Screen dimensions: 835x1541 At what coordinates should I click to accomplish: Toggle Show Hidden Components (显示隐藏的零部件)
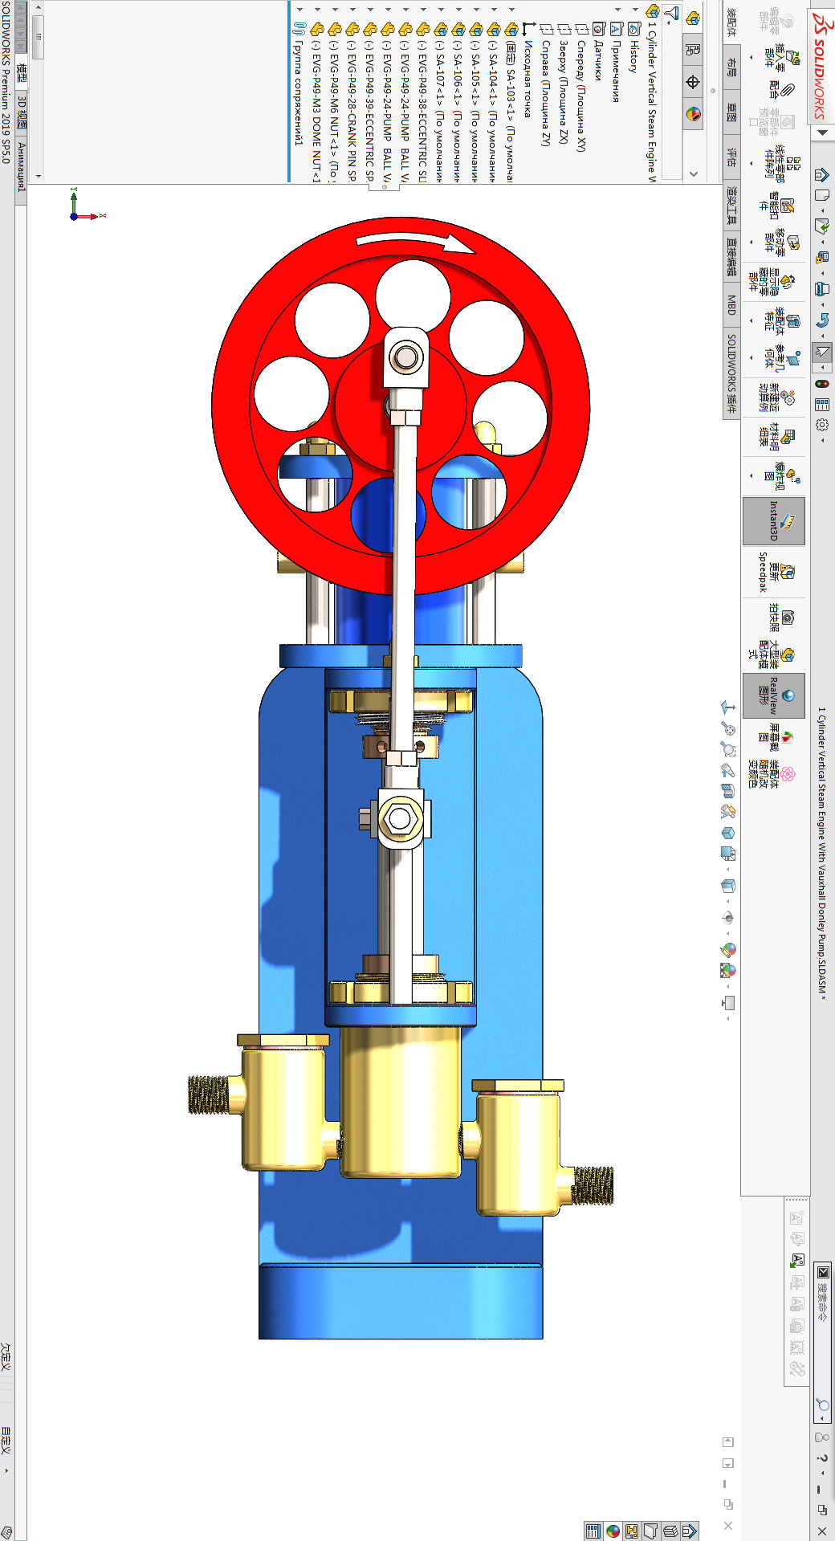(x=771, y=280)
